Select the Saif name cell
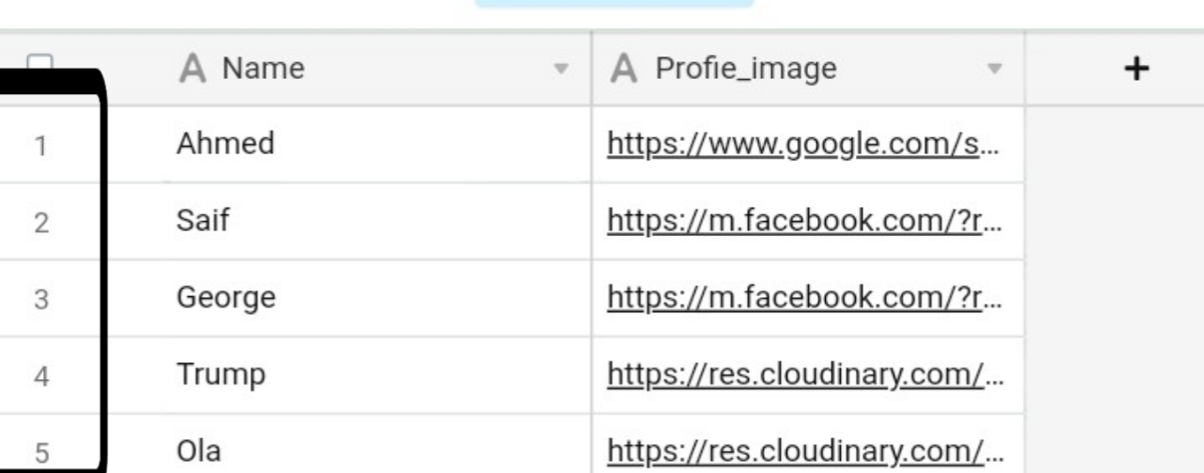 coord(375,221)
